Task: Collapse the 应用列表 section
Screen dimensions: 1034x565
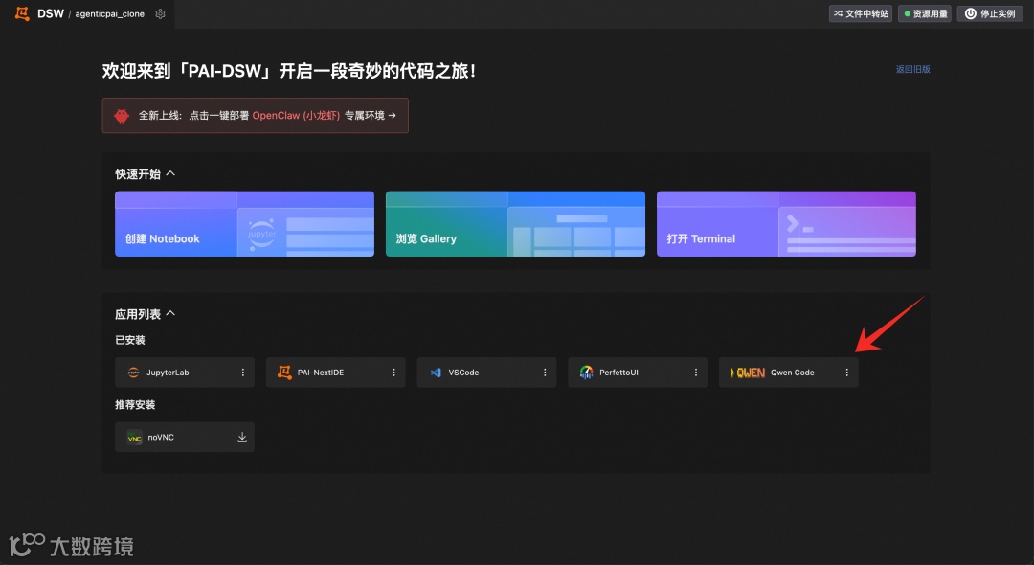Action: [170, 313]
